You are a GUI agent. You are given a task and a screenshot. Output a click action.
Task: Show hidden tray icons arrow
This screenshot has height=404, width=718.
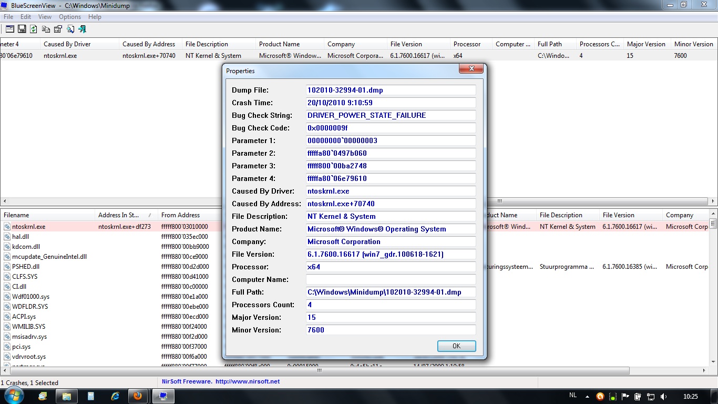pos(588,396)
